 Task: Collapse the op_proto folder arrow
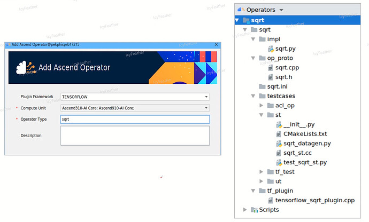point(253,58)
